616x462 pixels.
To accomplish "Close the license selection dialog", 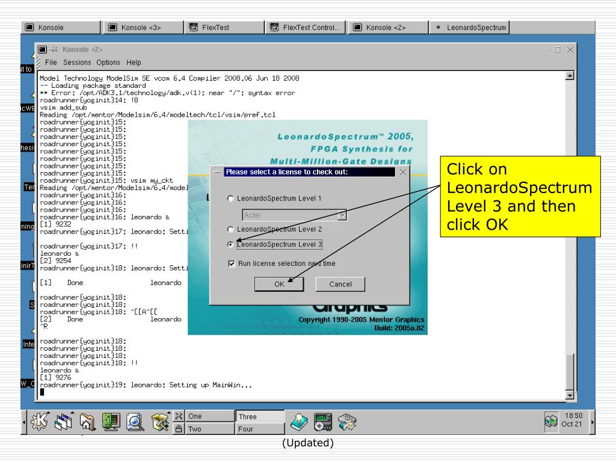I will pyautogui.click(x=402, y=172).
